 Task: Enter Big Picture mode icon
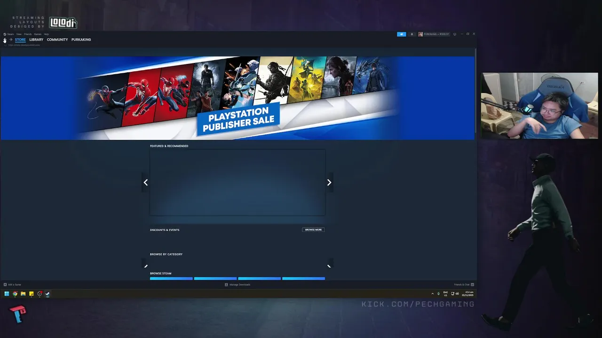click(455, 34)
